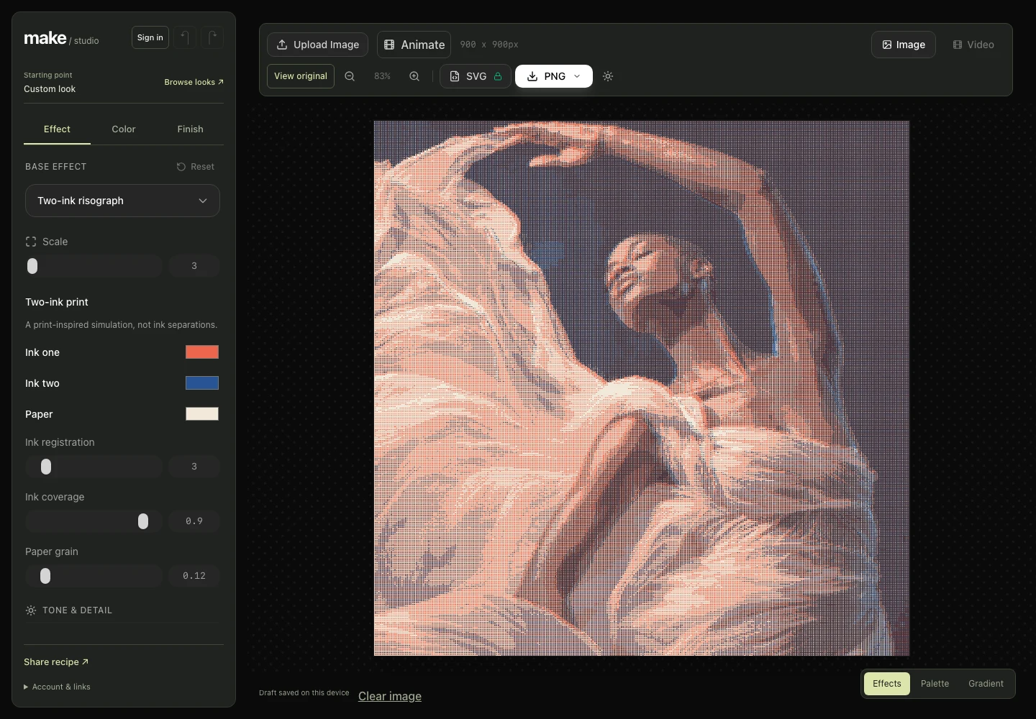Switch to Video mode
The height and width of the screenshot is (719, 1036).
[973, 45]
